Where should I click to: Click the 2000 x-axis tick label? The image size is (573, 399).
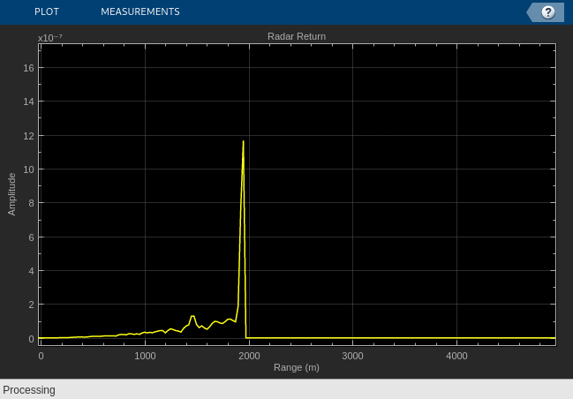[x=249, y=356]
